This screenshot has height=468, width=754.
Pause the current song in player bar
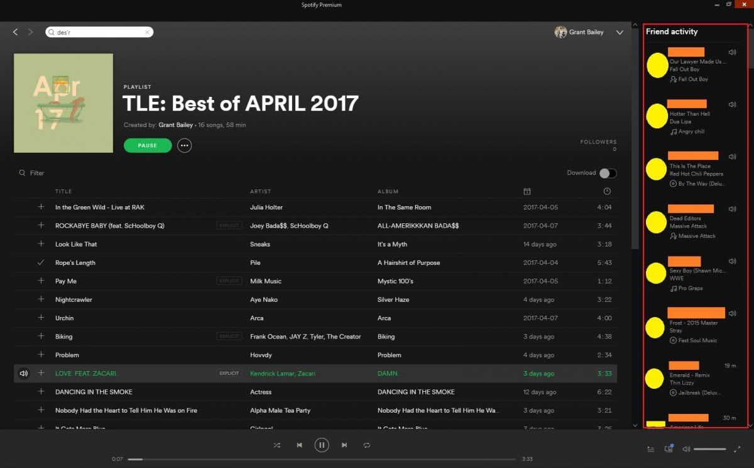pos(322,445)
